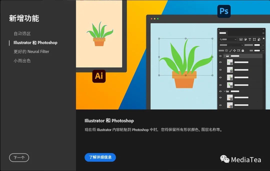The height and width of the screenshot is (171, 270).
Task: Click the Ps logo in the illustration
Action: click(224, 11)
